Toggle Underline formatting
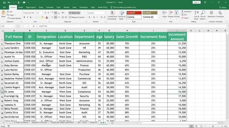 30,17
